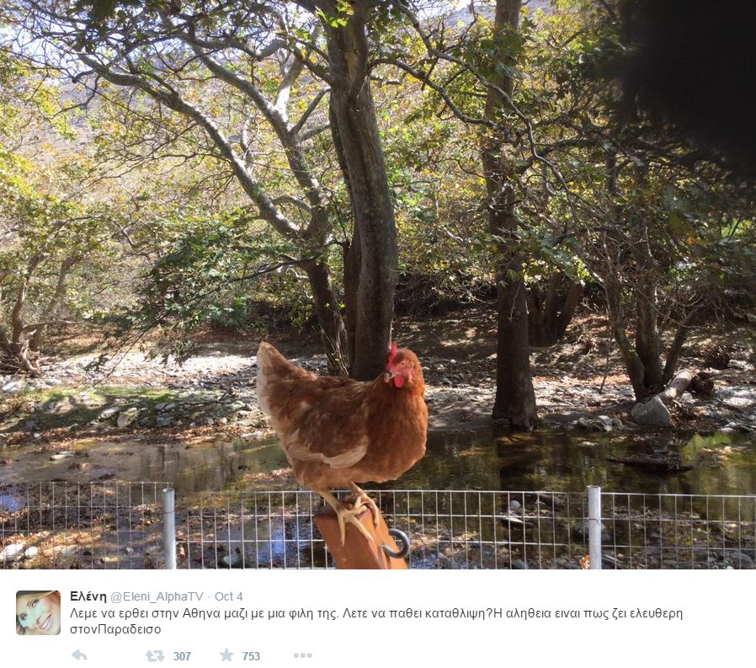756x668 pixels.
Task: Reply to the tweet with the arrow icon
Action: pos(79,655)
